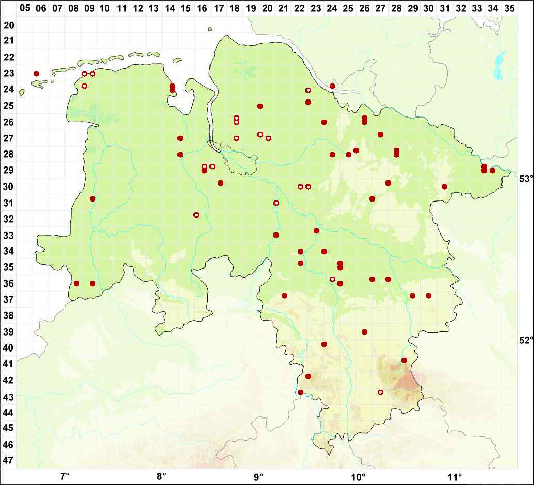
Task: Click row label 39 on the left axis
Action: tap(9, 331)
